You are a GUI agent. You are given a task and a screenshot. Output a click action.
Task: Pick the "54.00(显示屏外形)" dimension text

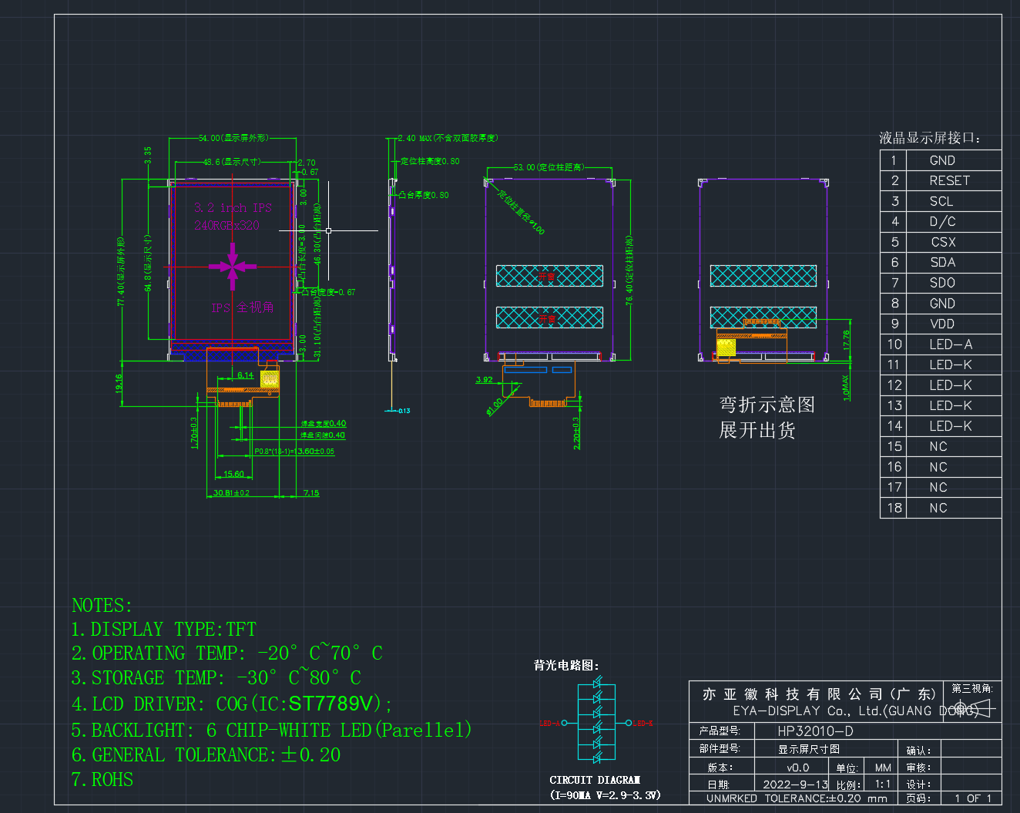pos(234,138)
